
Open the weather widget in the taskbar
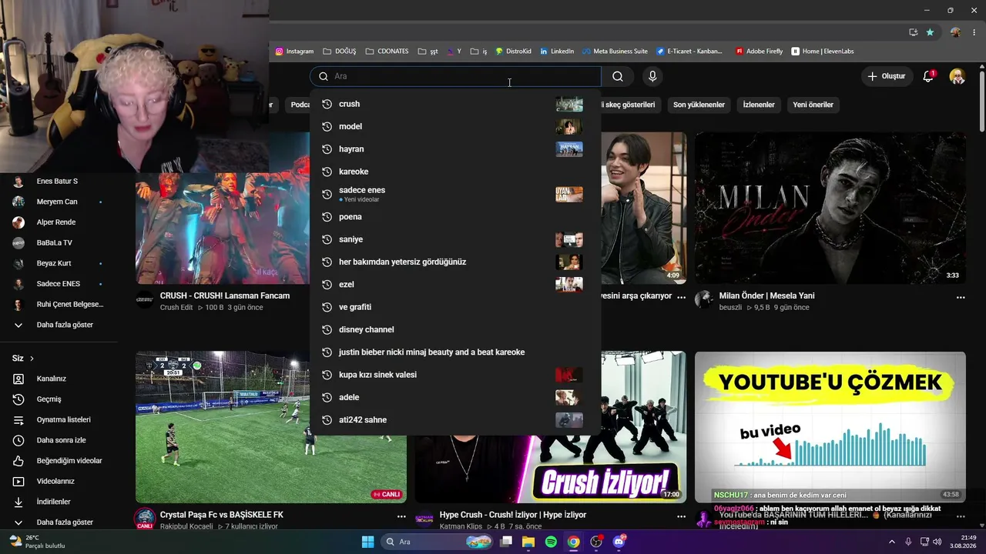[37, 542]
